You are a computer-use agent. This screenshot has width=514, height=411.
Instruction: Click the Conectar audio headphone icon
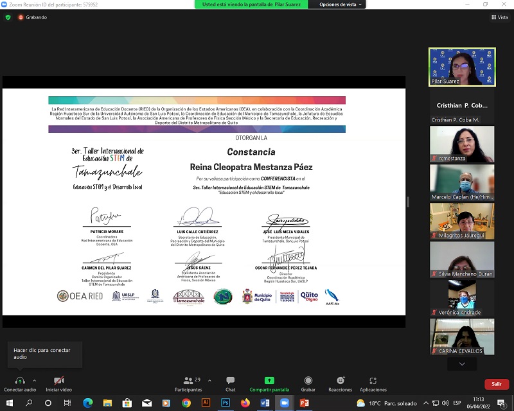click(20, 381)
